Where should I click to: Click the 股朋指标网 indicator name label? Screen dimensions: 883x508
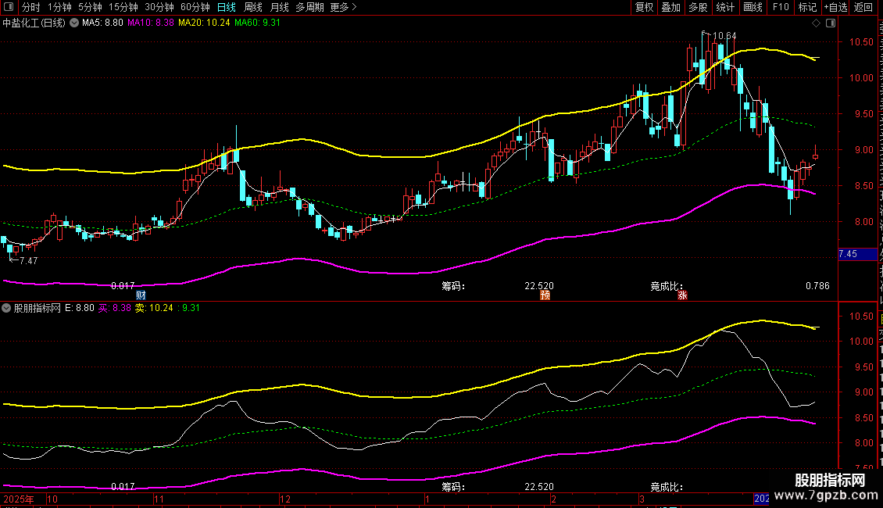click(x=38, y=308)
